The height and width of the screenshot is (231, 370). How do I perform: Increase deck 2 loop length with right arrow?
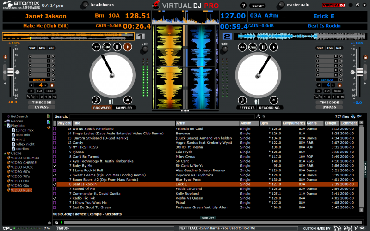click(333, 85)
